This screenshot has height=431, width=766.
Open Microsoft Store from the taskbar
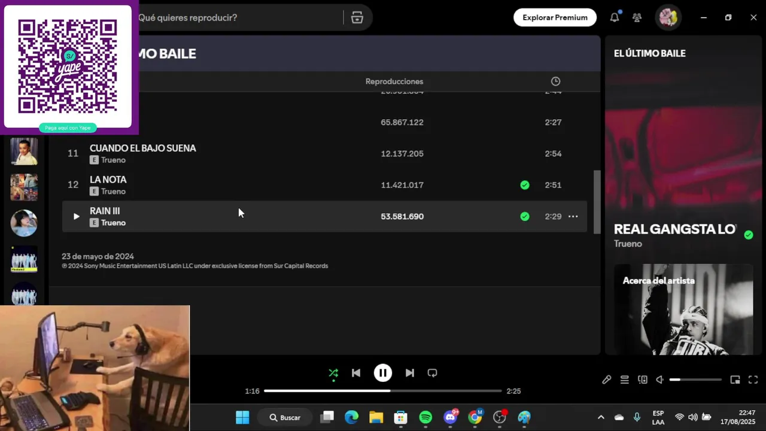tap(401, 417)
